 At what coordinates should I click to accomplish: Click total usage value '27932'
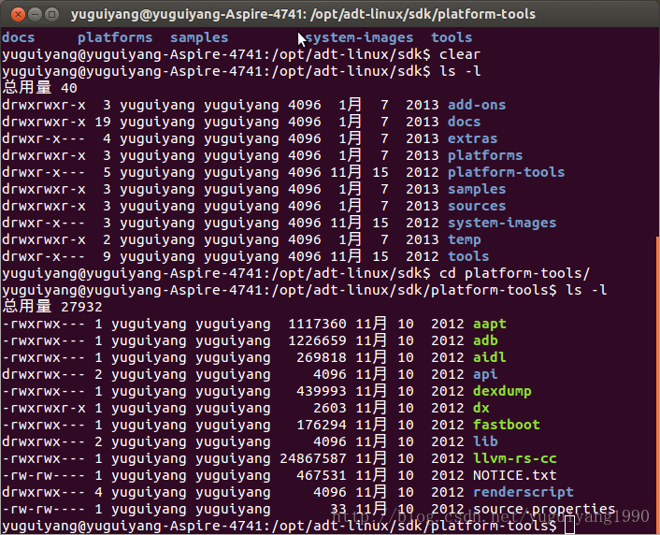click(x=81, y=307)
